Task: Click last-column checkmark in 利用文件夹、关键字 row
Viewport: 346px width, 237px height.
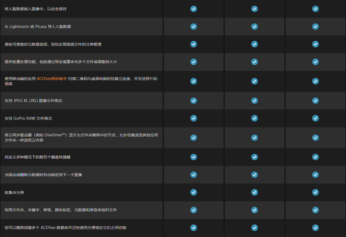Action: tap(315, 210)
